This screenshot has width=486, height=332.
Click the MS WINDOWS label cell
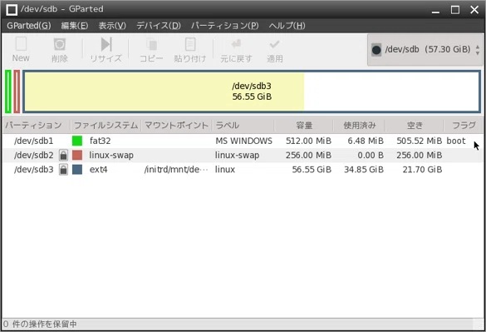244,141
